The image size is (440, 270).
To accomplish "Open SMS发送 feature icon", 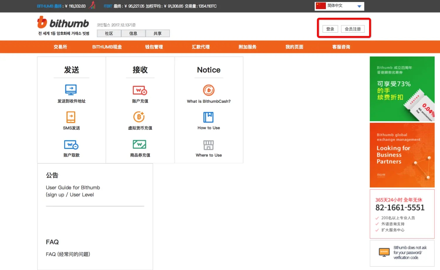I will 71,117.
